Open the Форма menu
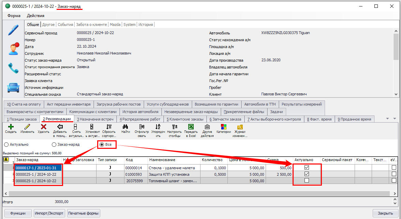401x219 pixels. pos(14,16)
